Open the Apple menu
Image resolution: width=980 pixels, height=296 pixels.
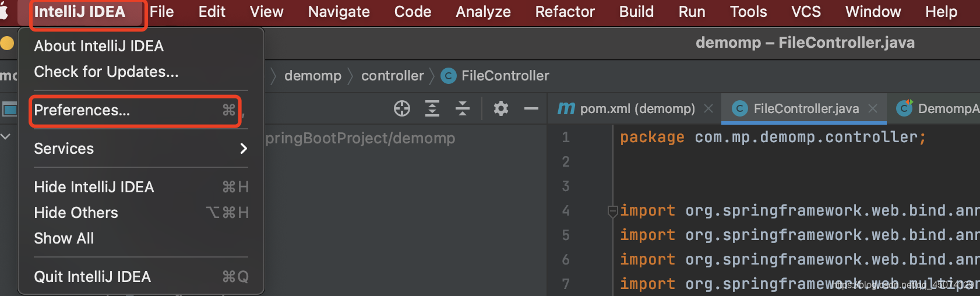[x=5, y=12]
